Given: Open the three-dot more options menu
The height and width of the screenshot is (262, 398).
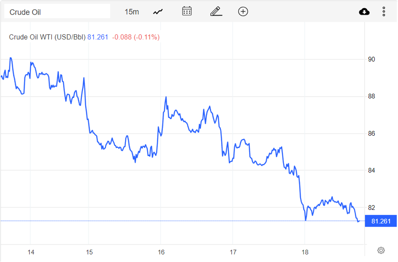Looking at the screenshot, I should point(384,11).
